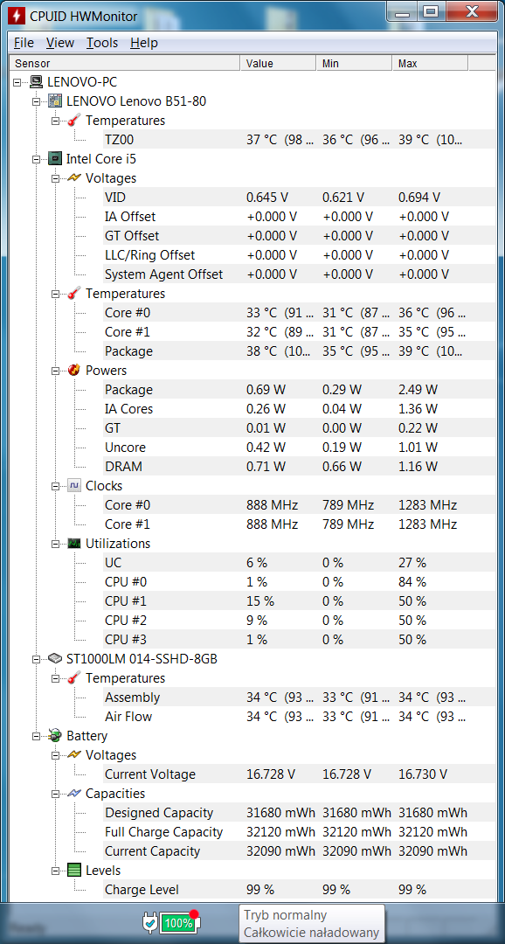Click the Max column header
505x944 pixels.
tap(430, 63)
